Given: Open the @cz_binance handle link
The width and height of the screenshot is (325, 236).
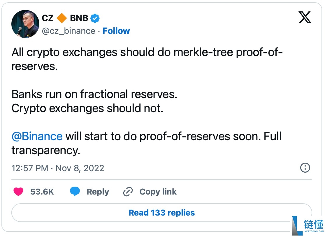Looking at the screenshot, I should 68,31.
